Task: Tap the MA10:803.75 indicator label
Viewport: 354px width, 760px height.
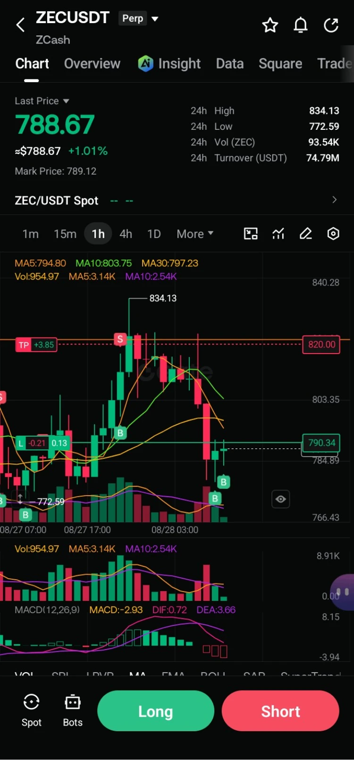Action: click(103, 263)
